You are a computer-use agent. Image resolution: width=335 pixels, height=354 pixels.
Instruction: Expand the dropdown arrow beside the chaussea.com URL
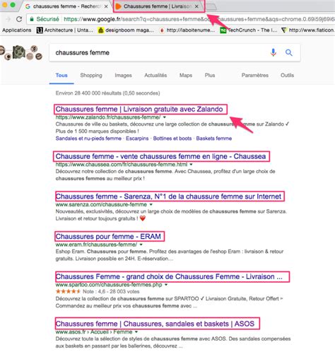tap(191, 165)
